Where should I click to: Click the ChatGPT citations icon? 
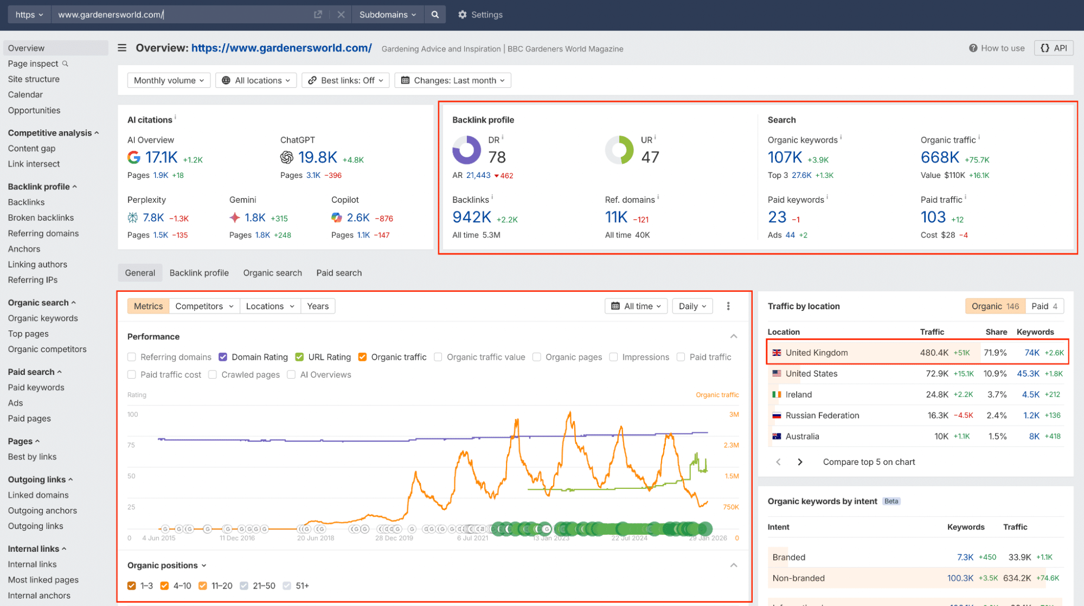(x=288, y=158)
